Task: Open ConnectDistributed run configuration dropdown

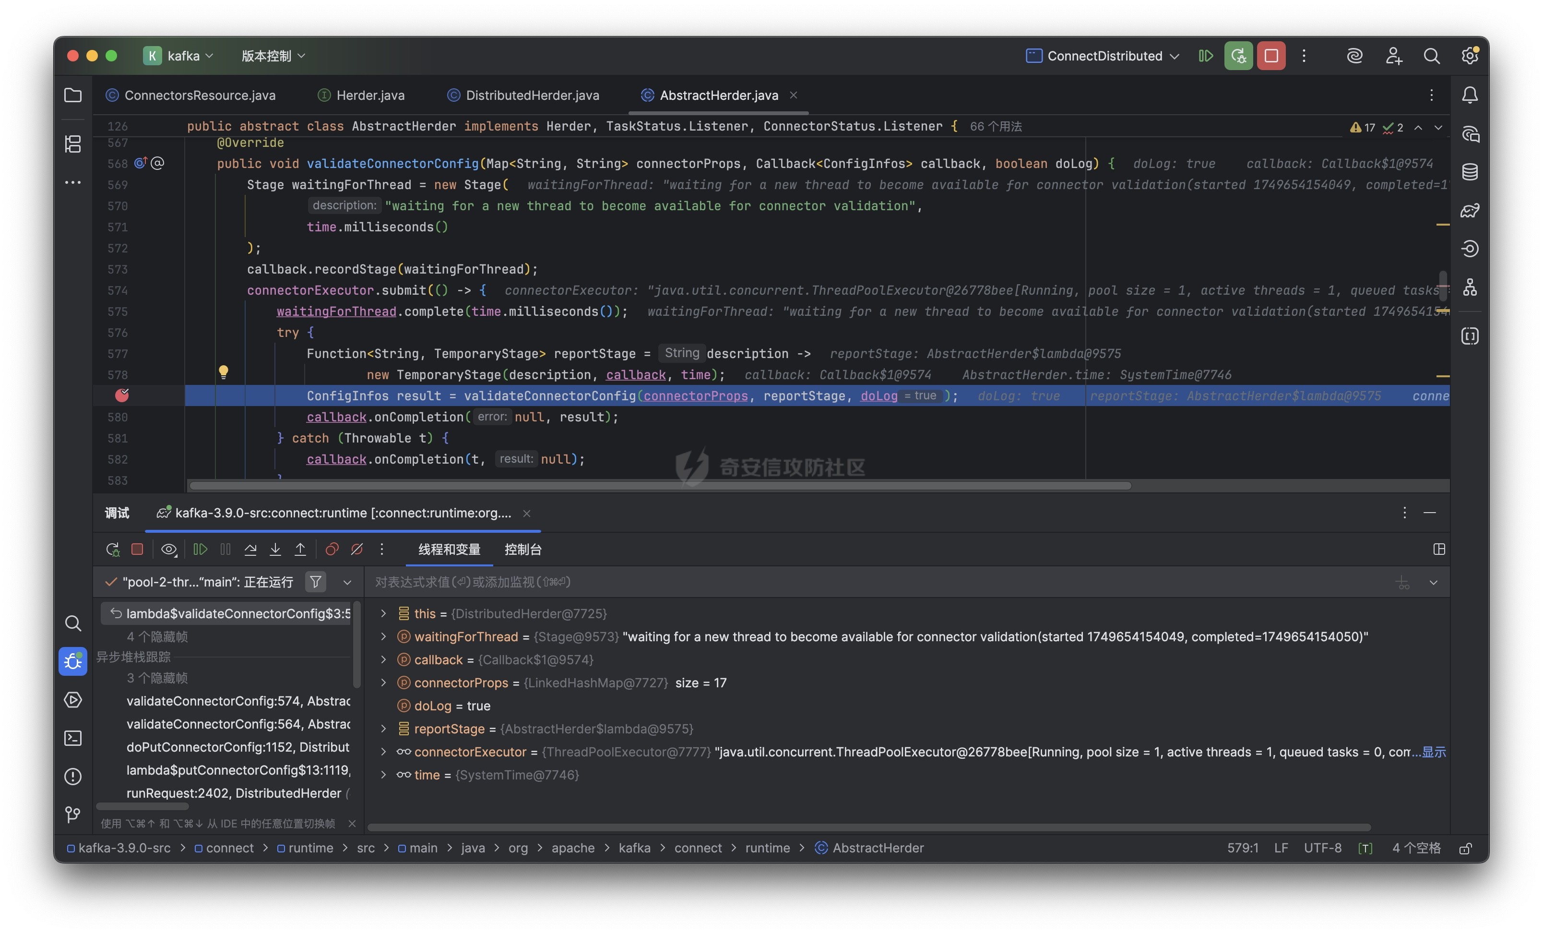Action: click(x=1103, y=56)
